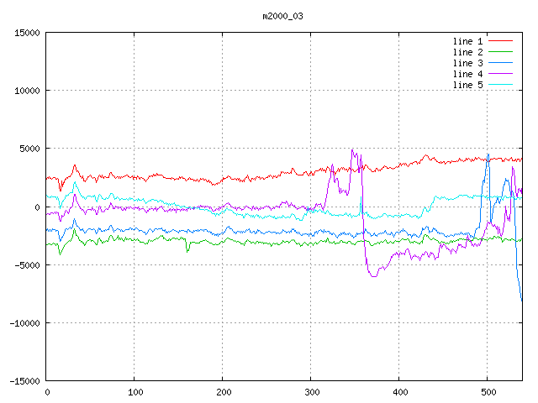The image size is (538, 403).
Task: Select the "line 1" legend label
Action: [467, 41]
